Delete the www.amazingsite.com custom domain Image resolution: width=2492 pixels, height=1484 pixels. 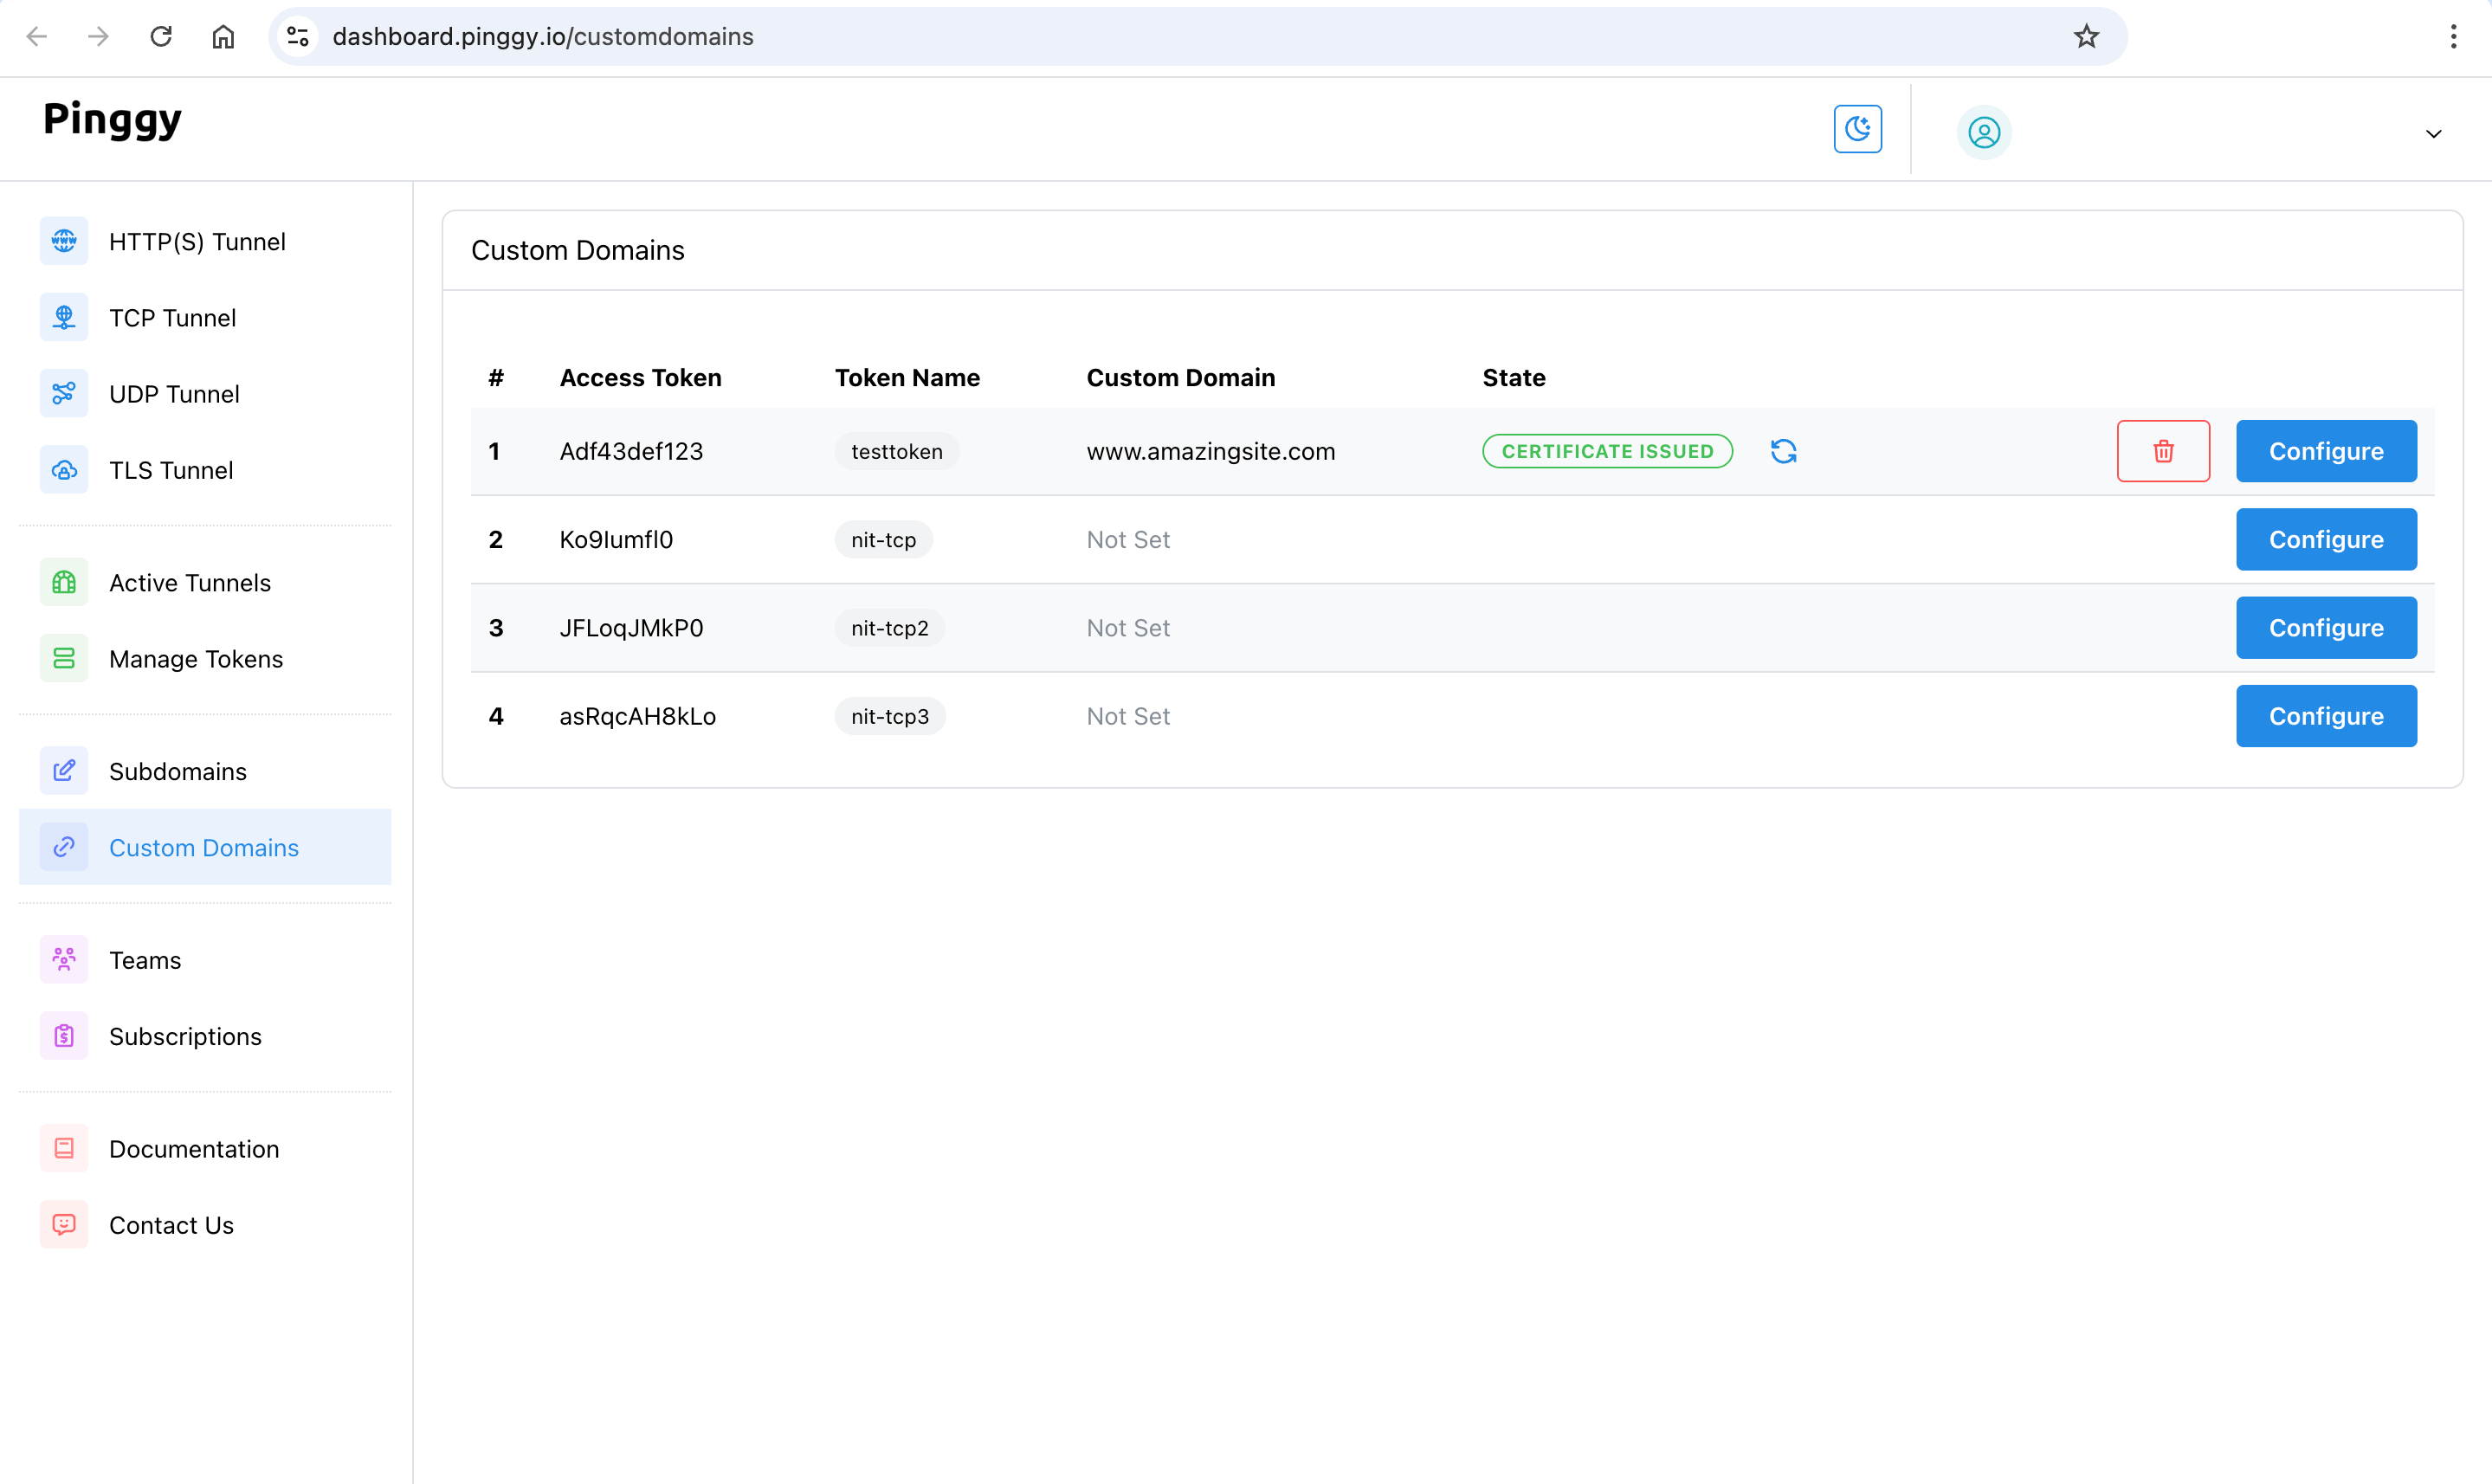tap(2160, 450)
